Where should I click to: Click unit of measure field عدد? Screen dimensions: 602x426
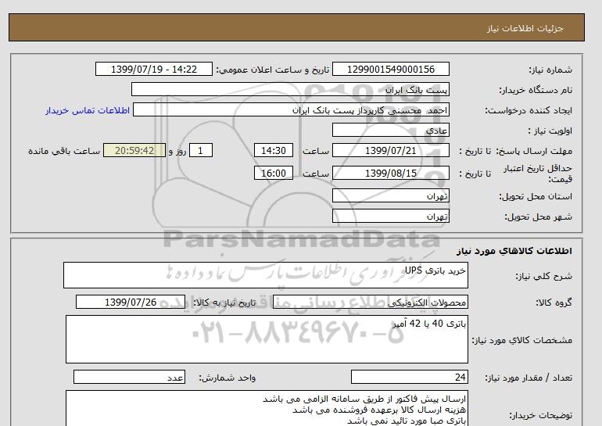129,377
